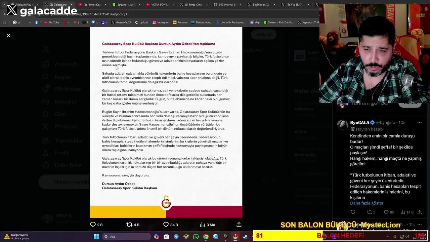Open the Upload bookmark
This screenshot has width=430, height=242.
click(141, 22)
